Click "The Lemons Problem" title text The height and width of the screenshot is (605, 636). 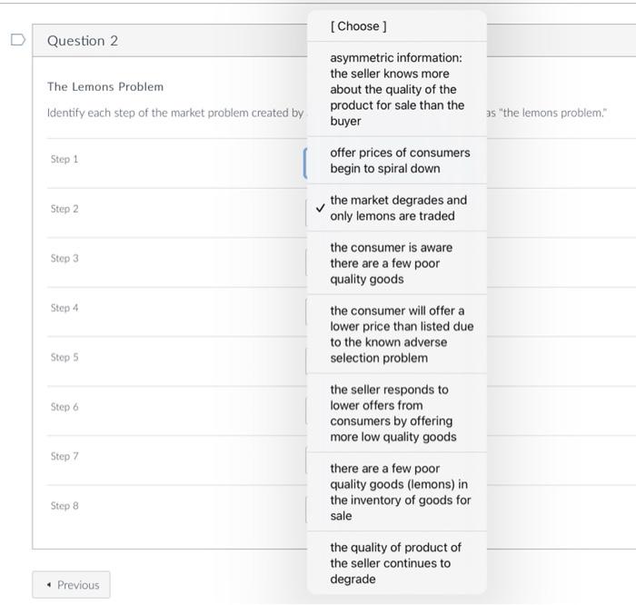(x=105, y=87)
